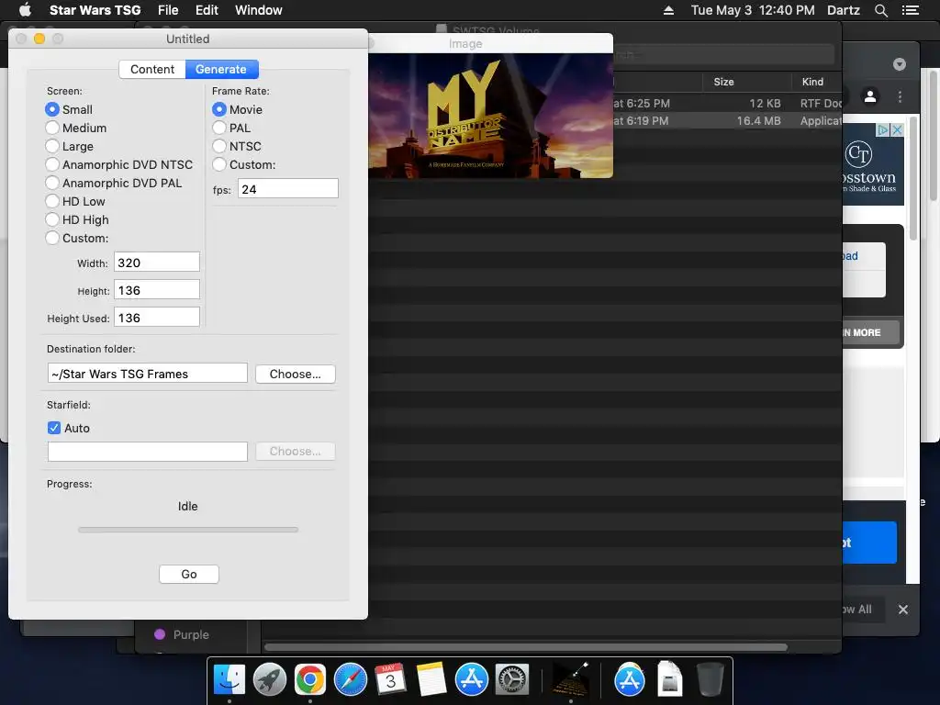Open Calendar icon showing May 3

[x=390, y=680]
